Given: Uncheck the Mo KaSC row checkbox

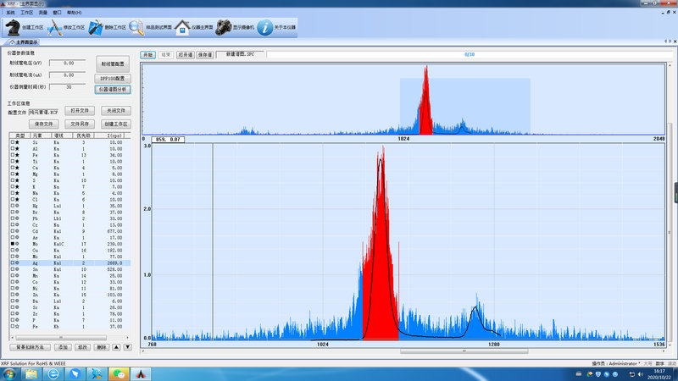Looking at the screenshot, I should 11,244.
